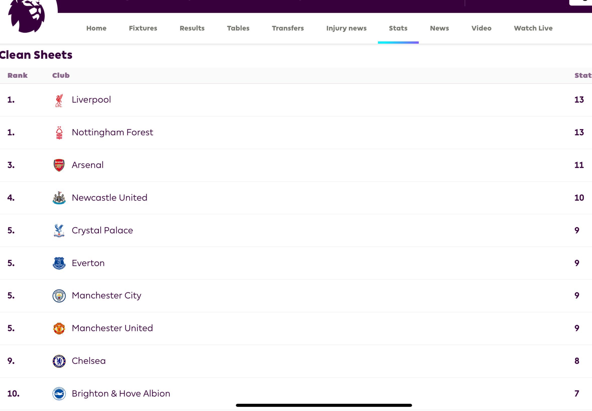Click Liverpool's stat value 13
Screen dimensions: 592x411
(579, 100)
